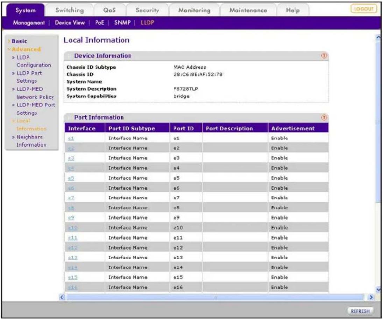Open the PoE submenu
The height and width of the screenshot is (319, 383).
100,23
